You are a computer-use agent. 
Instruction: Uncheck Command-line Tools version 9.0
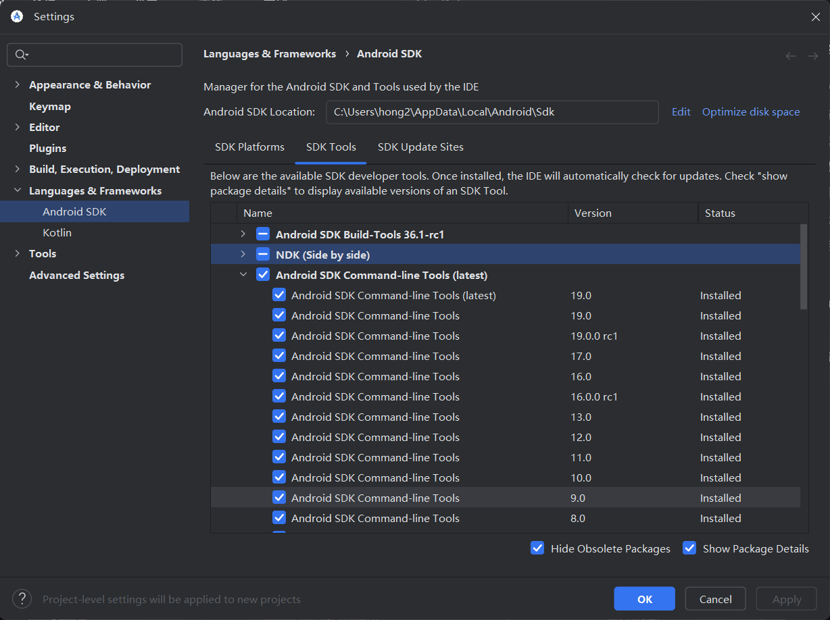(279, 498)
